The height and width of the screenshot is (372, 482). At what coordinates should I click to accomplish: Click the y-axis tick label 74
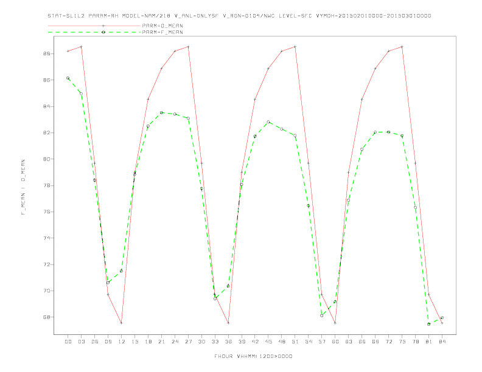47,238
